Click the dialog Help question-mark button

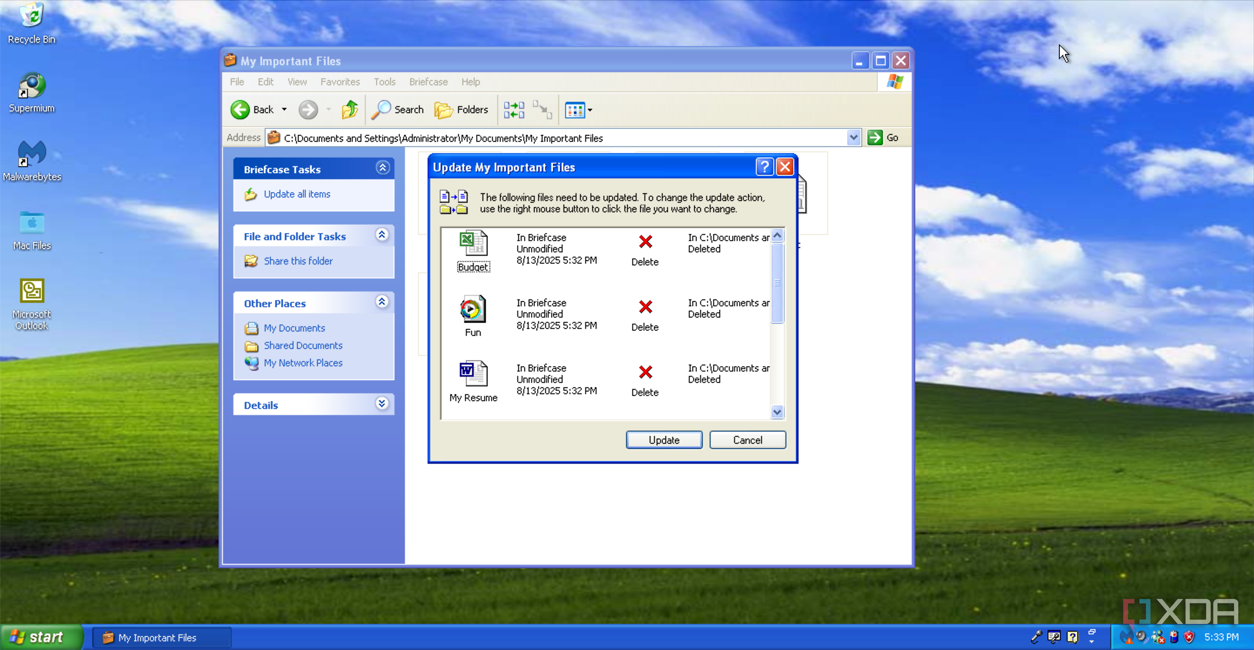tap(764, 167)
